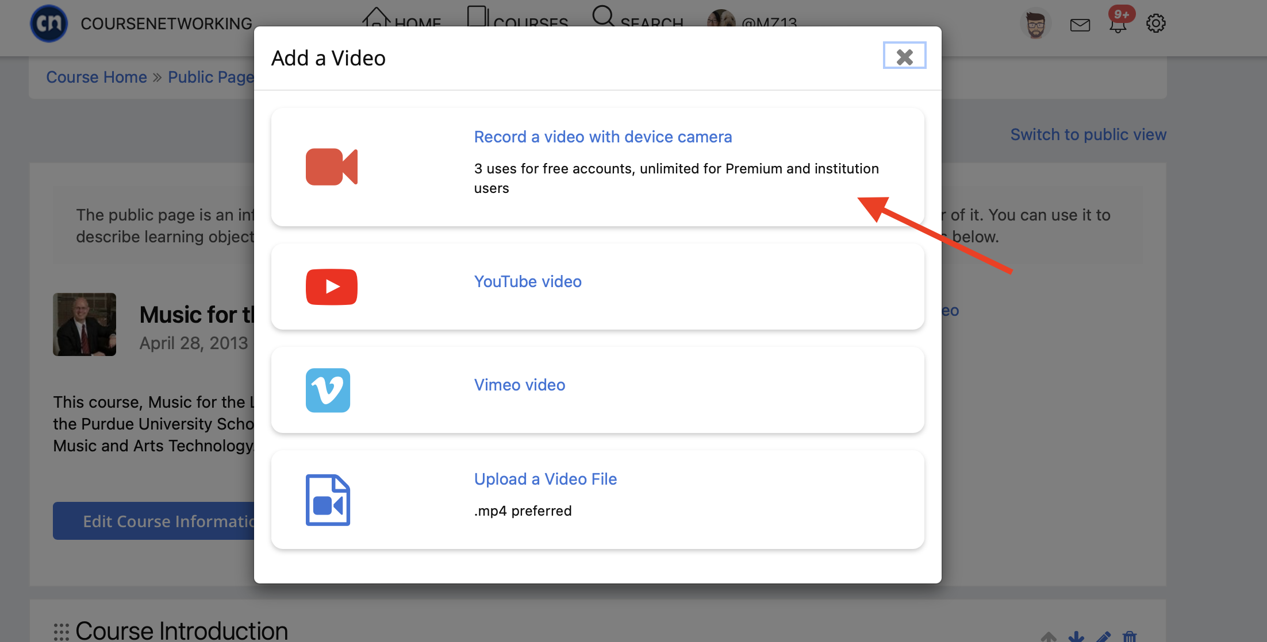Click the Course Introduction drag handle

[x=61, y=632]
